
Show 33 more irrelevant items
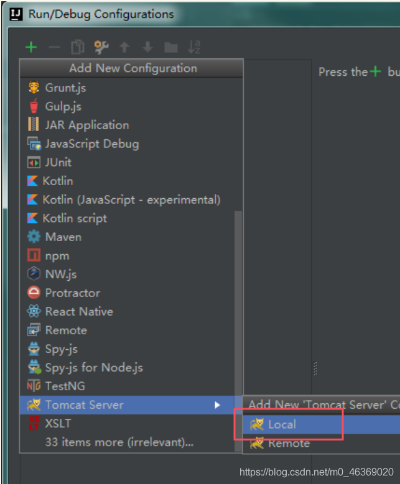point(119,442)
